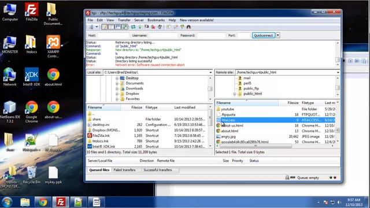Toggle directory comparison icon

tap(175, 27)
